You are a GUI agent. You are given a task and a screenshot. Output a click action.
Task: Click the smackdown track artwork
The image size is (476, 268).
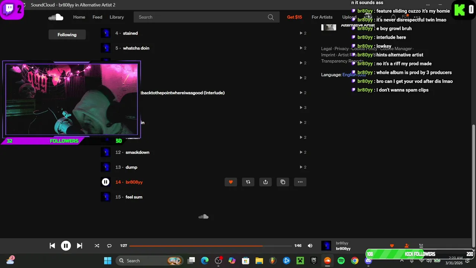(106, 152)
